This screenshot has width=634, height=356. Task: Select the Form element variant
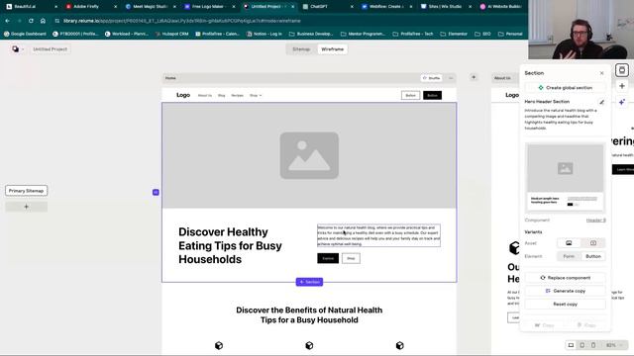click(x=569, y=256)
